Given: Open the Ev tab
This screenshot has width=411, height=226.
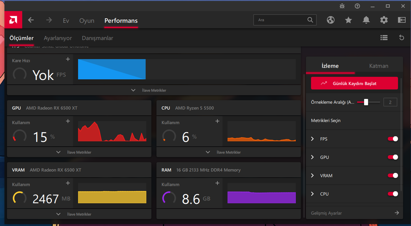Looking at the screenshot, I should (66, 21).
